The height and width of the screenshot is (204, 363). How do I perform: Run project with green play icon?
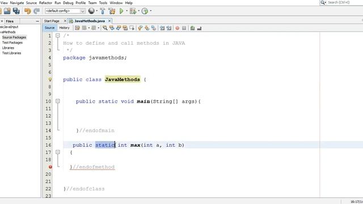121,11
